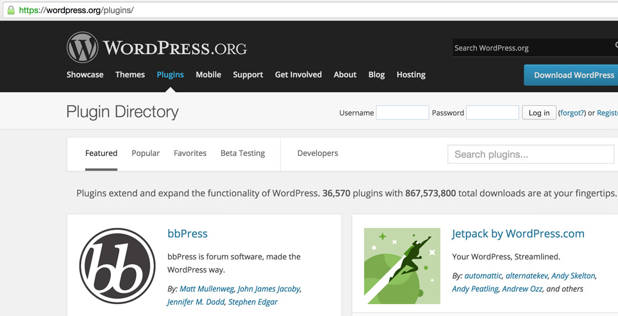This screenshot has height=316, width=618.
Task: View John James Jacoby's profile
Action: click(269, 289)
